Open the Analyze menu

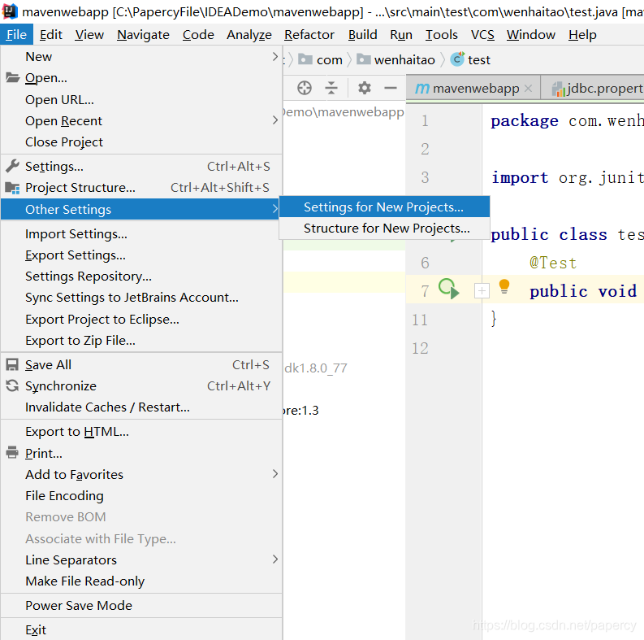click(249, 35)
